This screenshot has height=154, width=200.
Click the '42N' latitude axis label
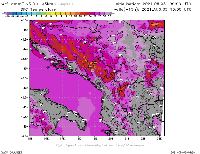[26, 88]
